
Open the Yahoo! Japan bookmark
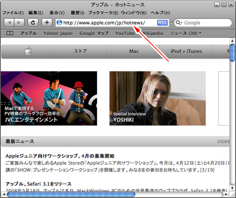(x=58, y=33)
